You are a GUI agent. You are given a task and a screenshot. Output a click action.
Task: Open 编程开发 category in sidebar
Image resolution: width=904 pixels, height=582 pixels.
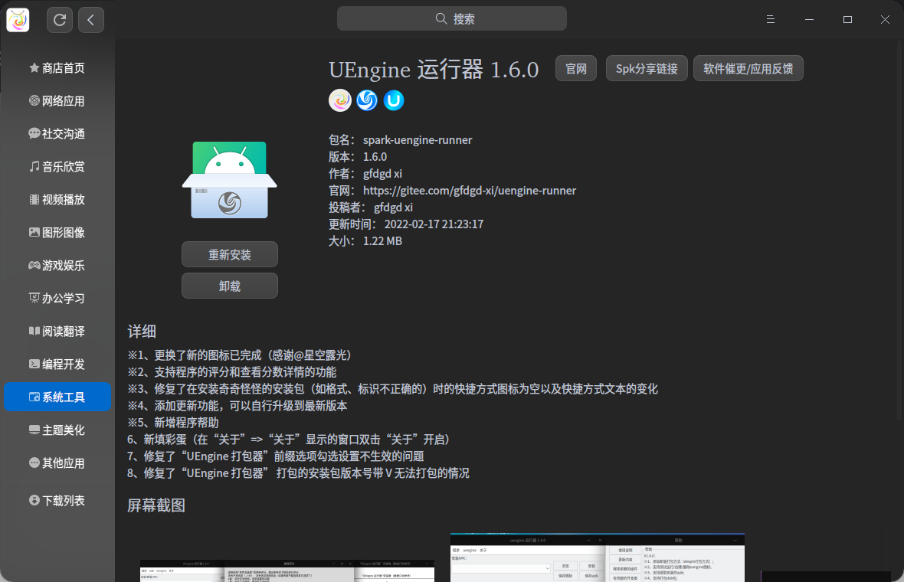(57, 364)
